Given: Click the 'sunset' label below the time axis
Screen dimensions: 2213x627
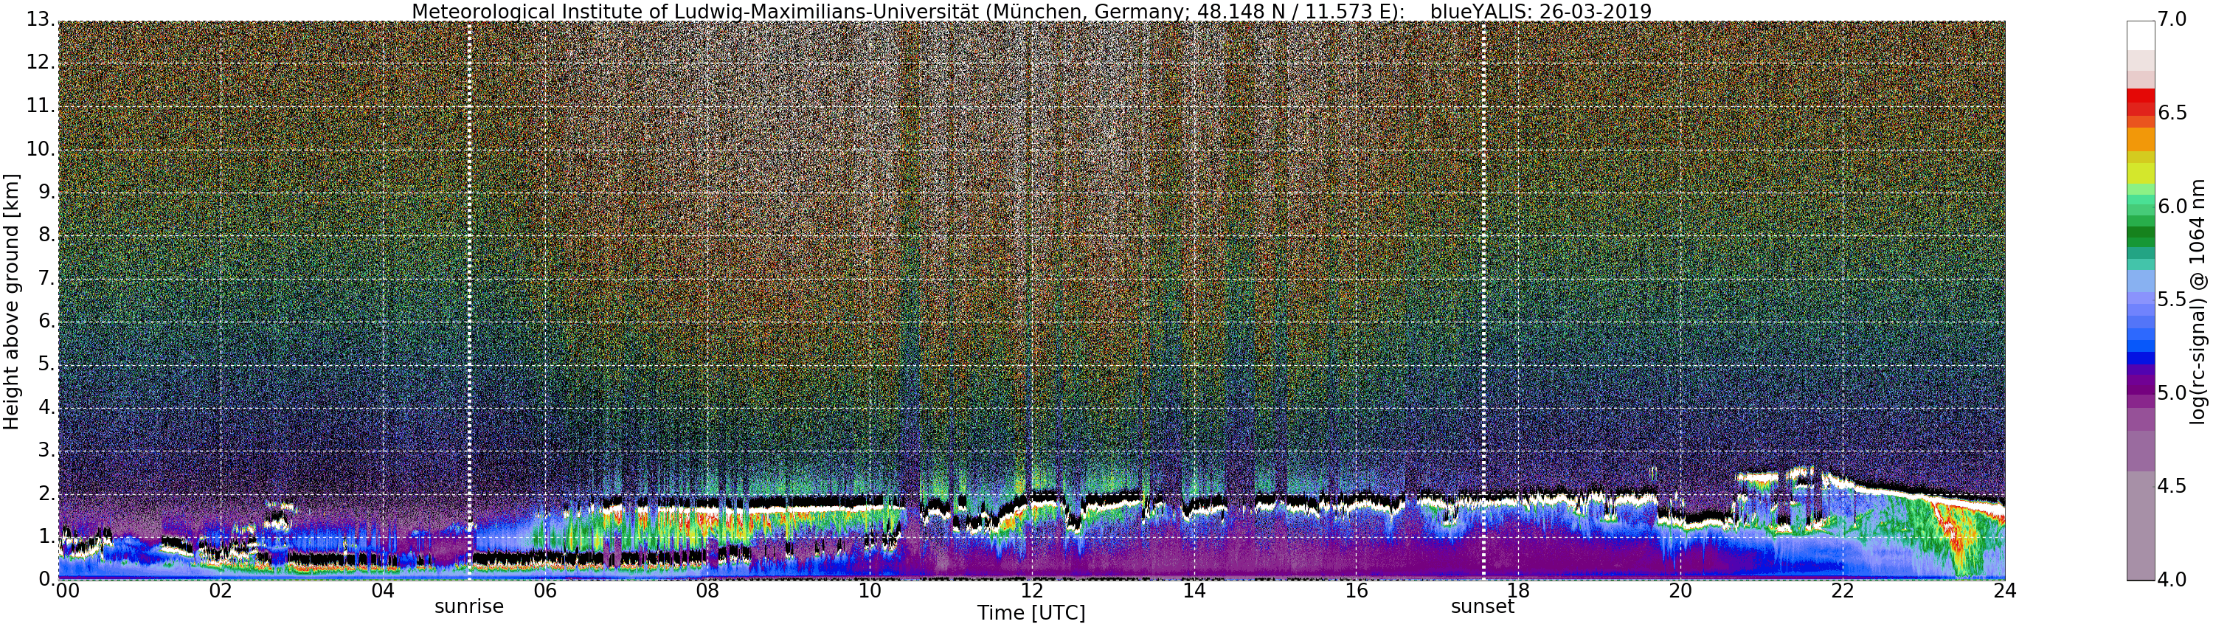Looking at the screenshot, I should pos(1483,606).
